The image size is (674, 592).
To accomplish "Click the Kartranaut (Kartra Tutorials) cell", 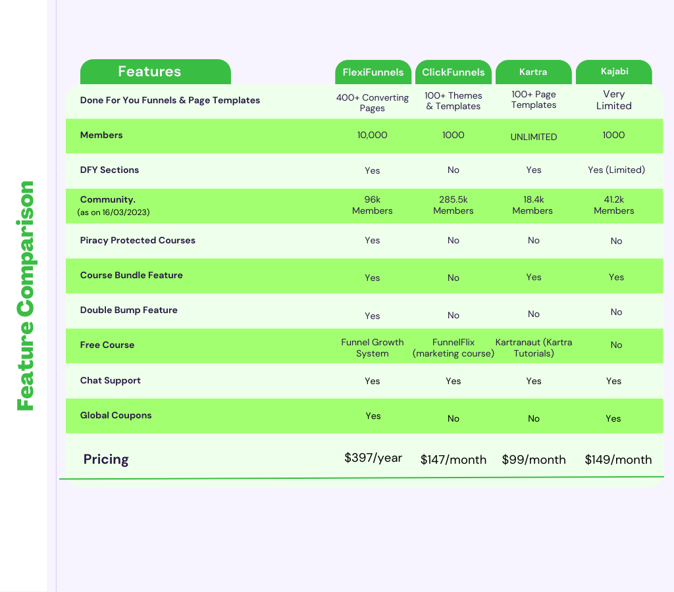I will coord(534,348).
